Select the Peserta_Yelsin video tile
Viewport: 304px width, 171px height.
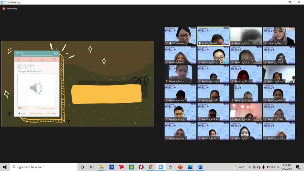tap(279, 93)
